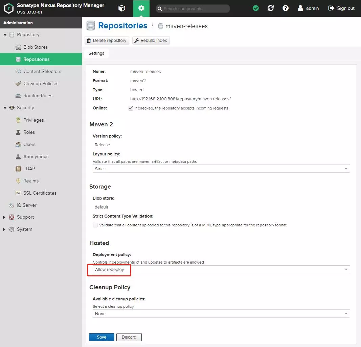Image resolution: width=361 pixels, height=347 pixels.
Task: Open SSL Certificates from the sidebar
Action: point(40,193)
